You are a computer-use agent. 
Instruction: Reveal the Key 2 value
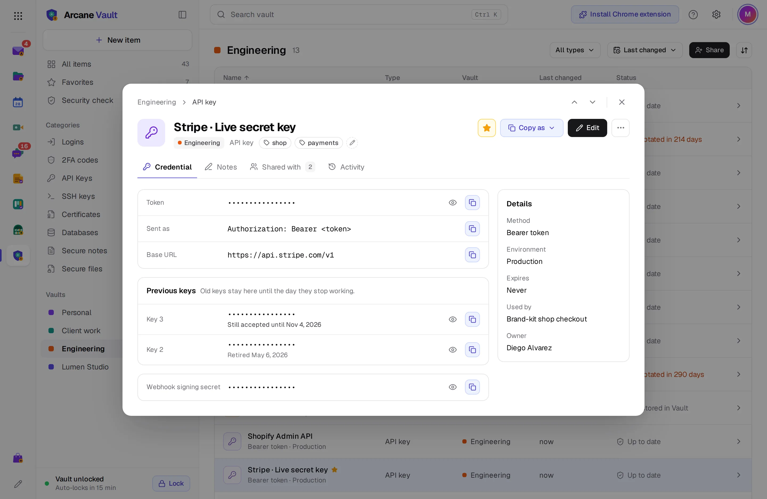pyautogui.click(x=452, y=350)
